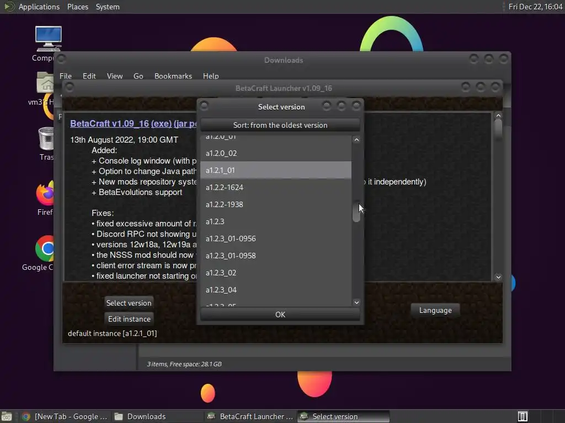Choose version a1.2.2-1624
Image resolution: width=565 pixels, height=423 pixels.
pyautogui.click(x=276, y=187)
